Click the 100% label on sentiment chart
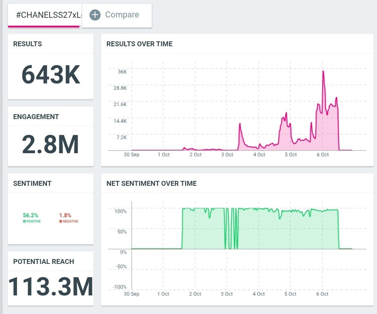377x314 pixels. click(120, 211)
